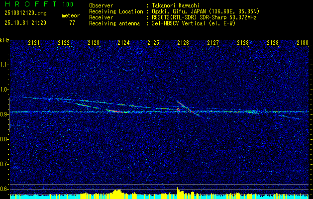Click the 0.8 frequency axis label
Screen dimensions: 313x199
(x=4, y=139)
